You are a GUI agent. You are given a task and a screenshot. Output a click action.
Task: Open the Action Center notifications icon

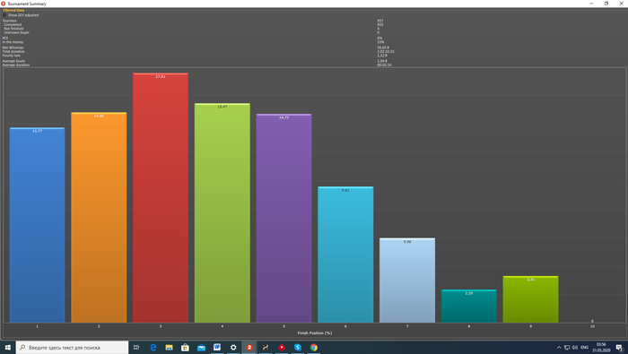pyautogui.click(x=620, y=347)
